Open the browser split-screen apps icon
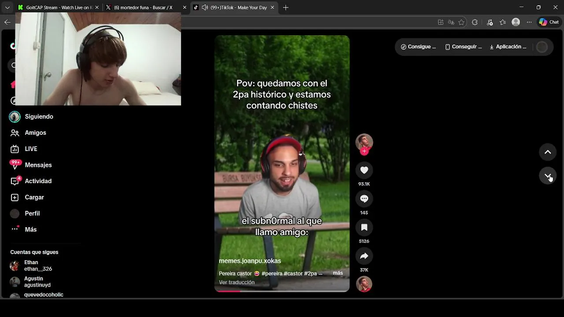 [441, 22]
